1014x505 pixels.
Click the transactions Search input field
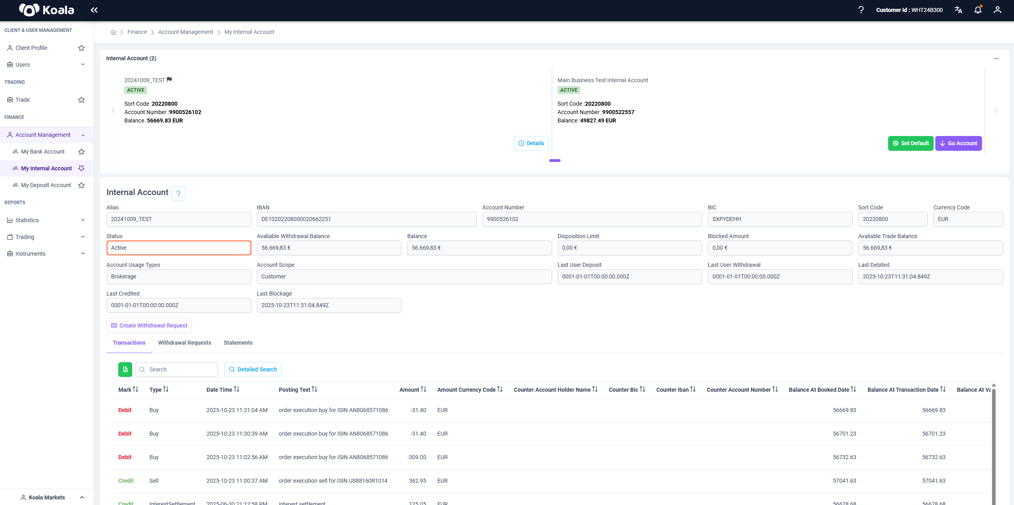(176, 369)
